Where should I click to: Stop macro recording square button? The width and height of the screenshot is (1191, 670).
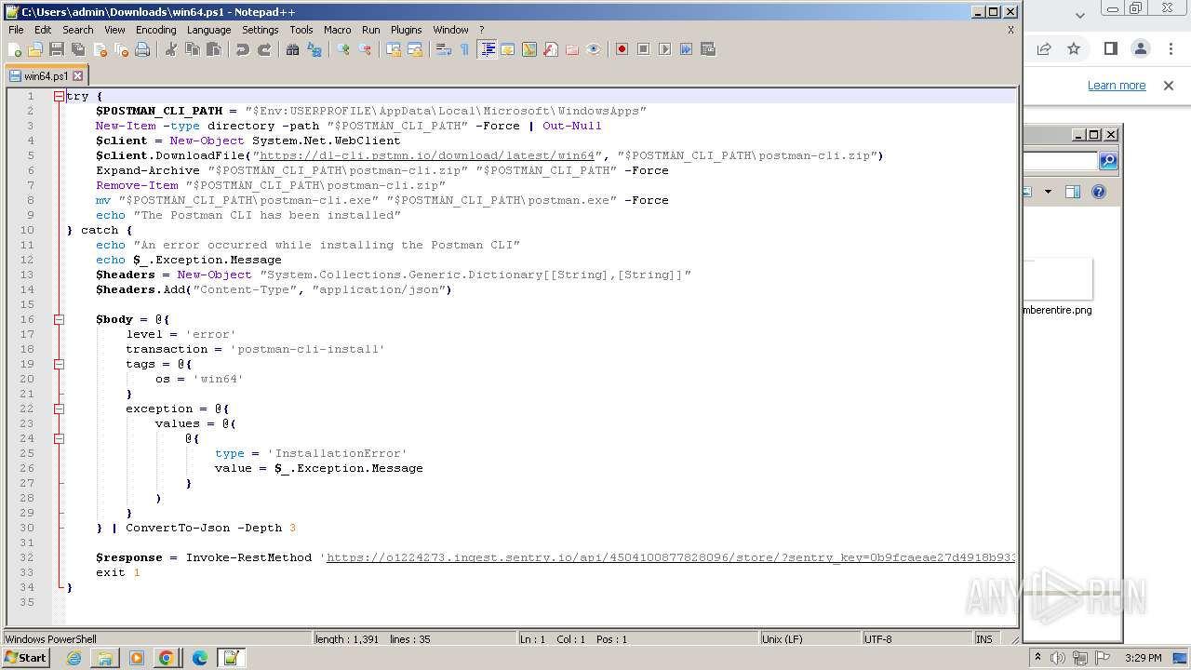(643, 49)
